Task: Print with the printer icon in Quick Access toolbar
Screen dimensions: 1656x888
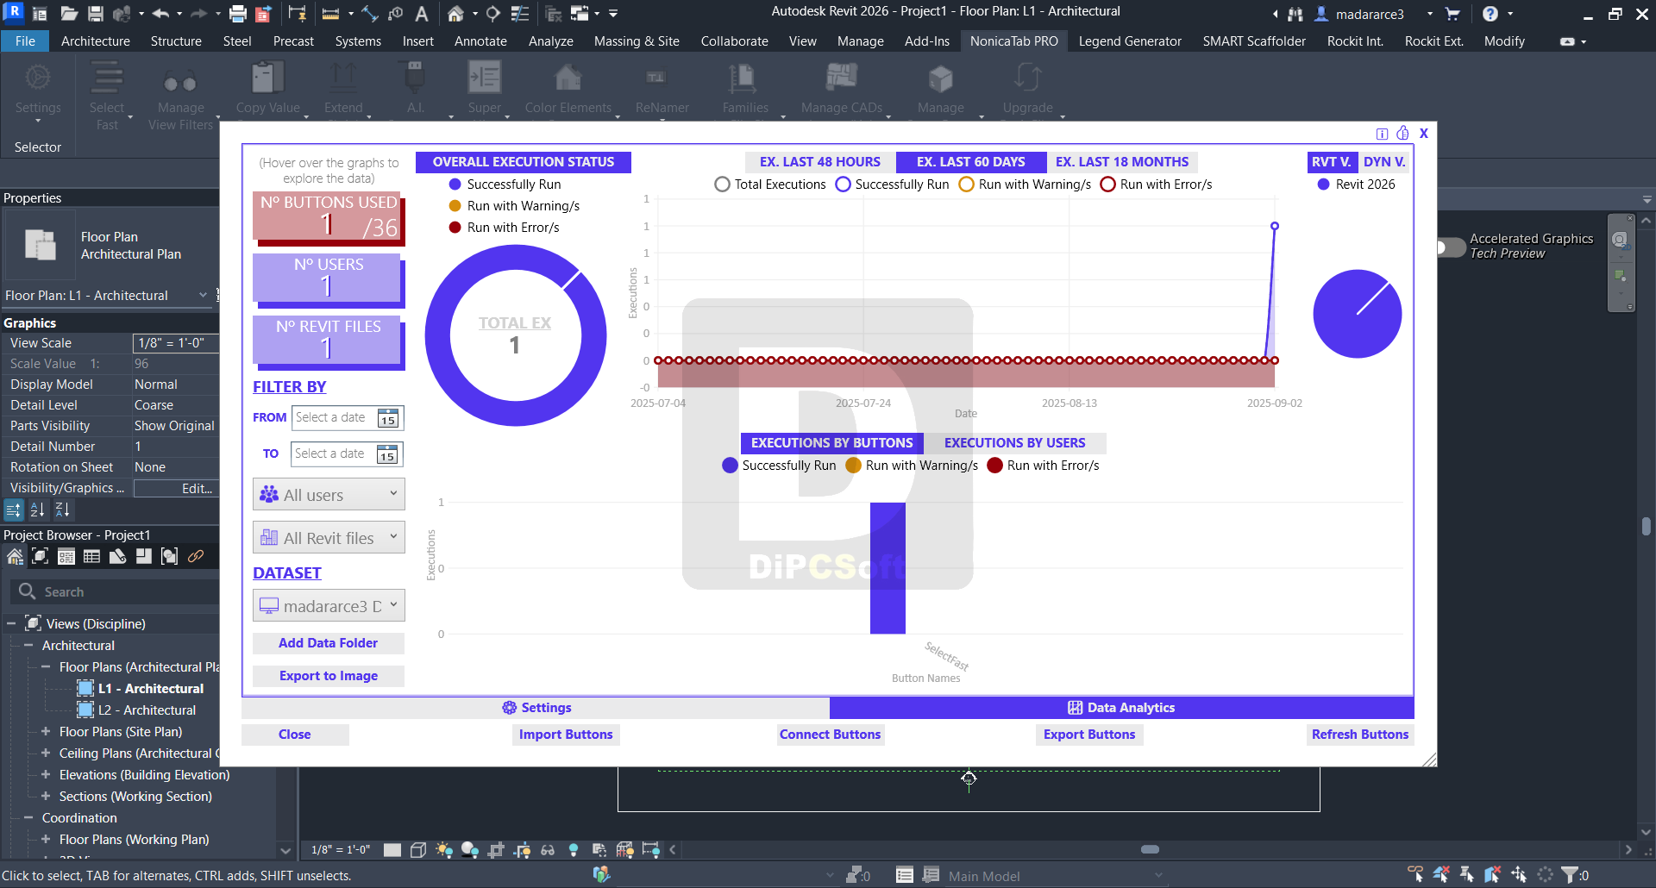Action: pos(238,14)
